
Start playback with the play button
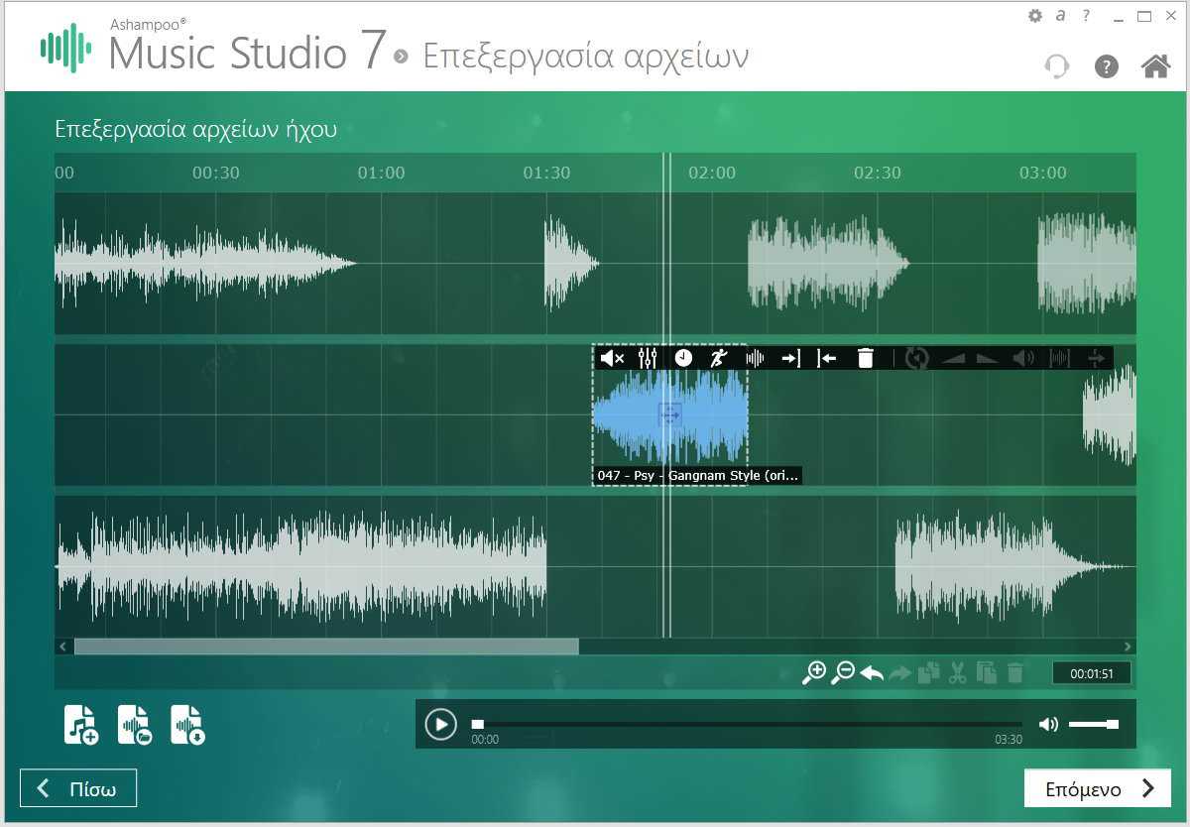click(440, 724)
